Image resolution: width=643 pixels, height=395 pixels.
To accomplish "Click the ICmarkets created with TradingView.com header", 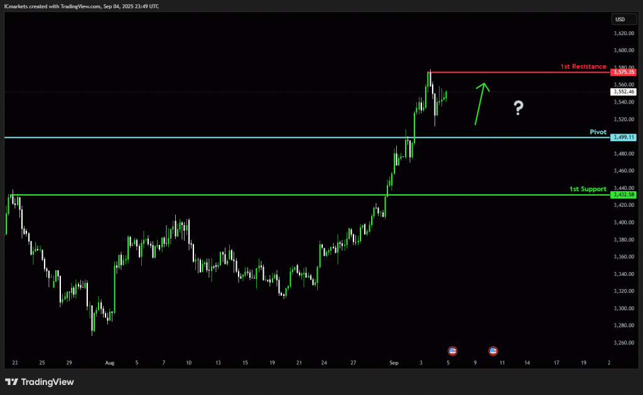I will [82, 6].
